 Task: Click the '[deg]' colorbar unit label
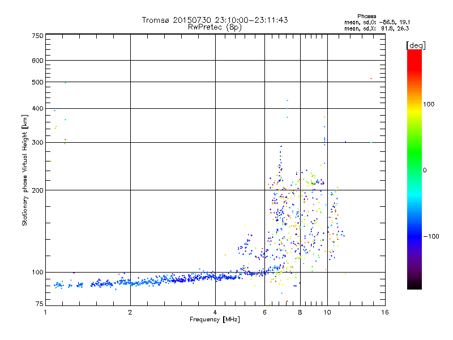click(x=416, y=45)
